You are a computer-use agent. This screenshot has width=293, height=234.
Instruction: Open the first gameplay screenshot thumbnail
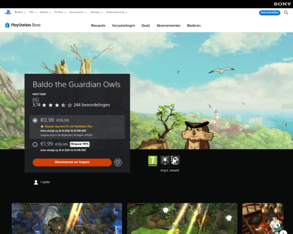click(x=67, y=219)
